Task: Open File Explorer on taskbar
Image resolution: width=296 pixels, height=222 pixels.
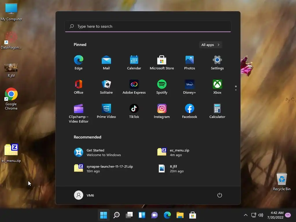Action: coord(180,215)
